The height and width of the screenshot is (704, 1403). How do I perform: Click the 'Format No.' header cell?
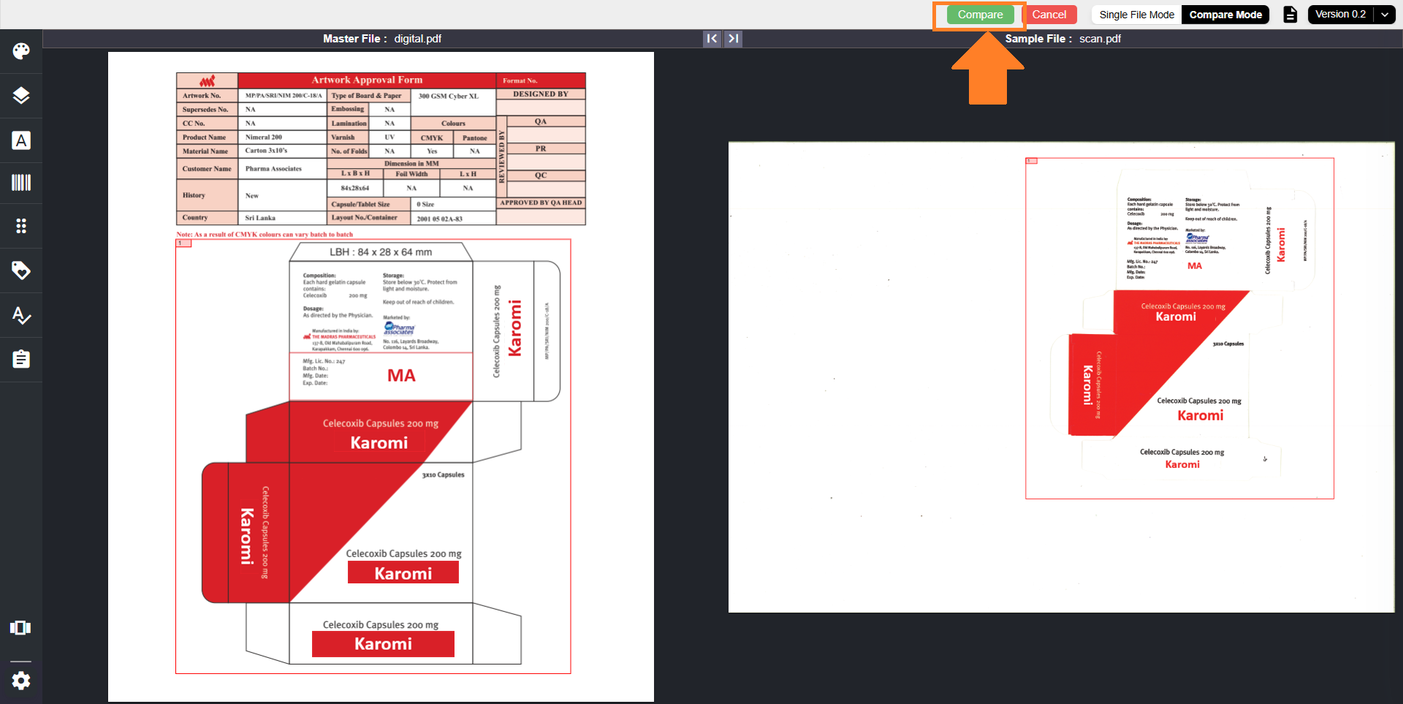[541, 80]
